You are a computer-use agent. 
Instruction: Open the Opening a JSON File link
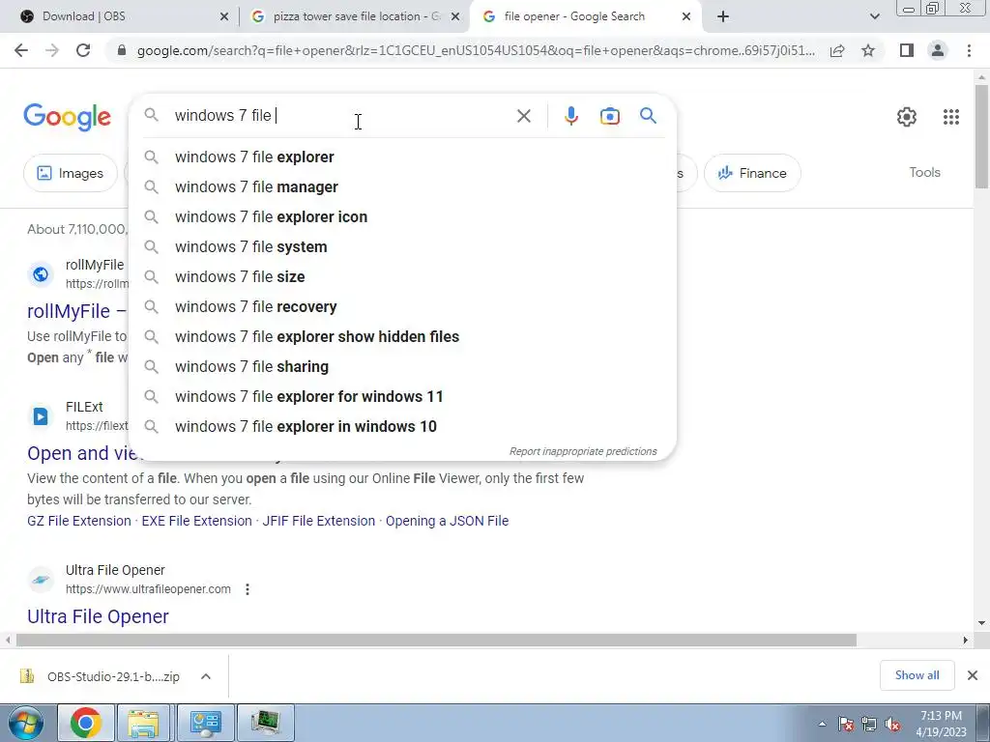[x=447, y=521]
